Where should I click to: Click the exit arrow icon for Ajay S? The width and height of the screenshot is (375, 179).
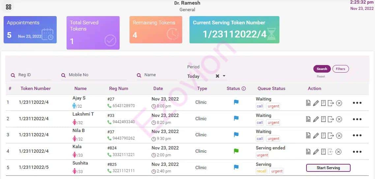[331, 103]
